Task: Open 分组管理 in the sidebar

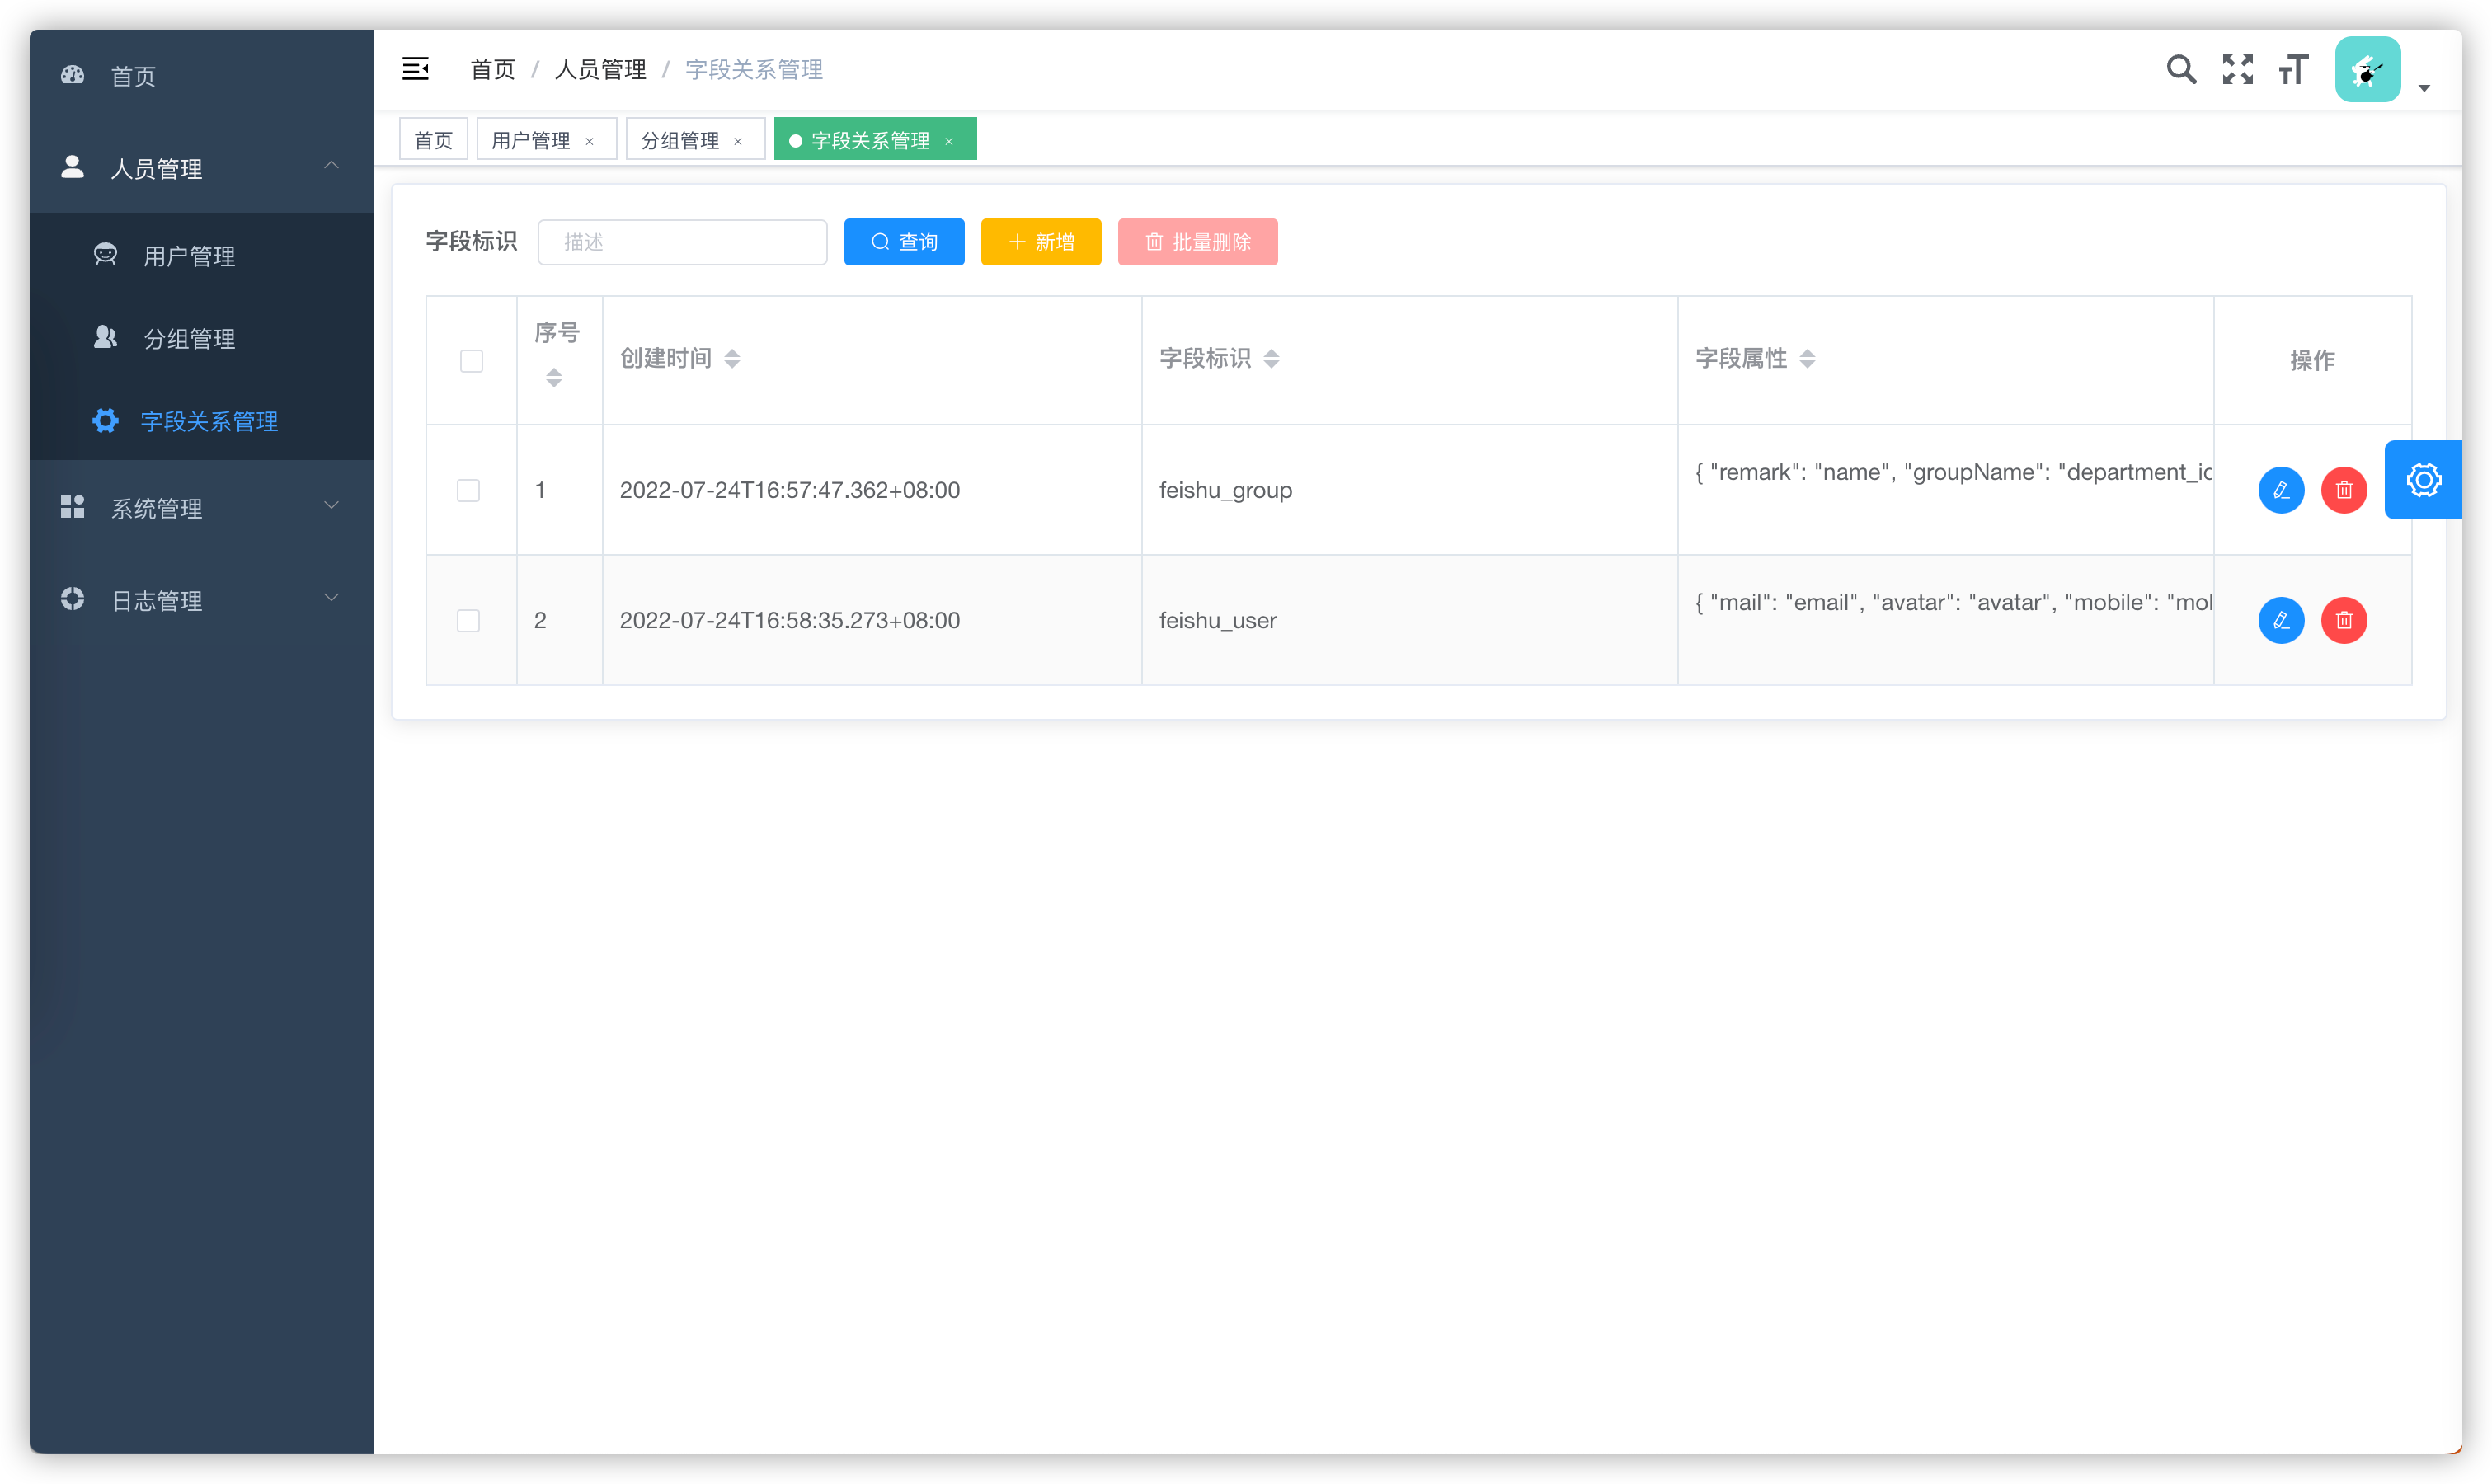Action: (x=189, y=339)
